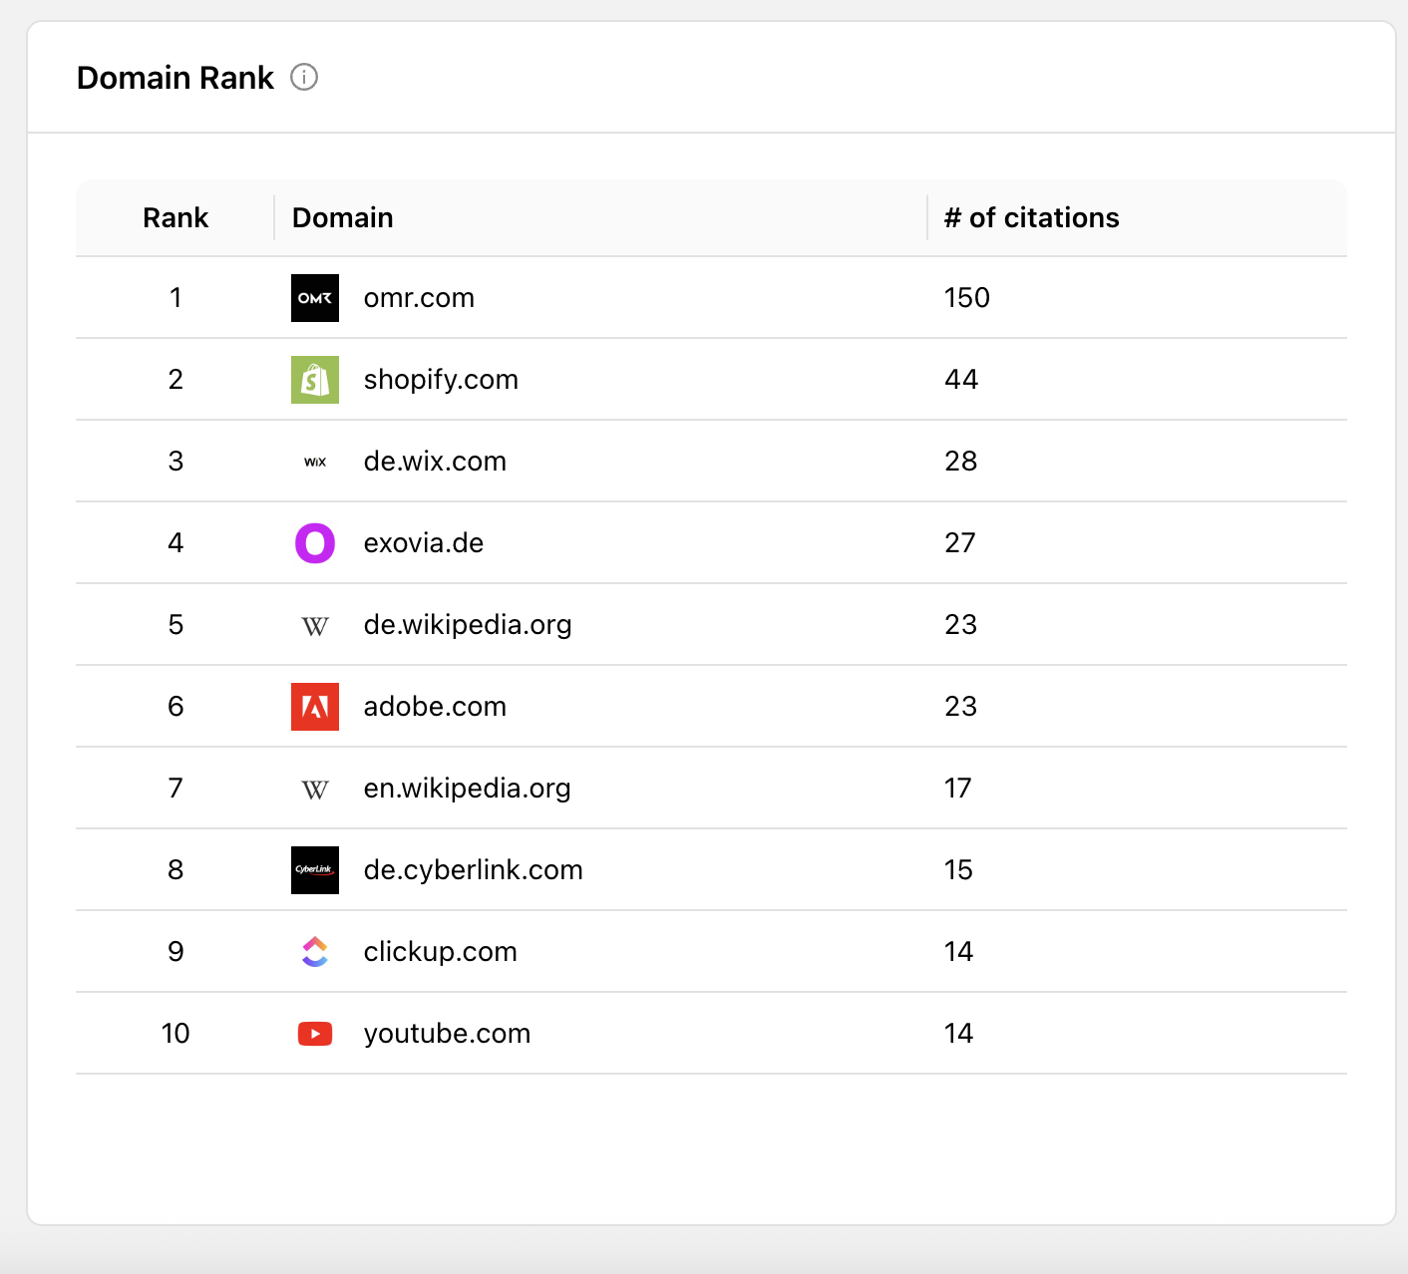Click the Shopify bag logo icon

[315, 380]
